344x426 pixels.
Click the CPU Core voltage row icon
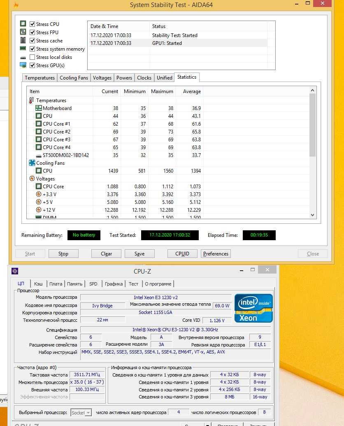(x=39, y=186)
